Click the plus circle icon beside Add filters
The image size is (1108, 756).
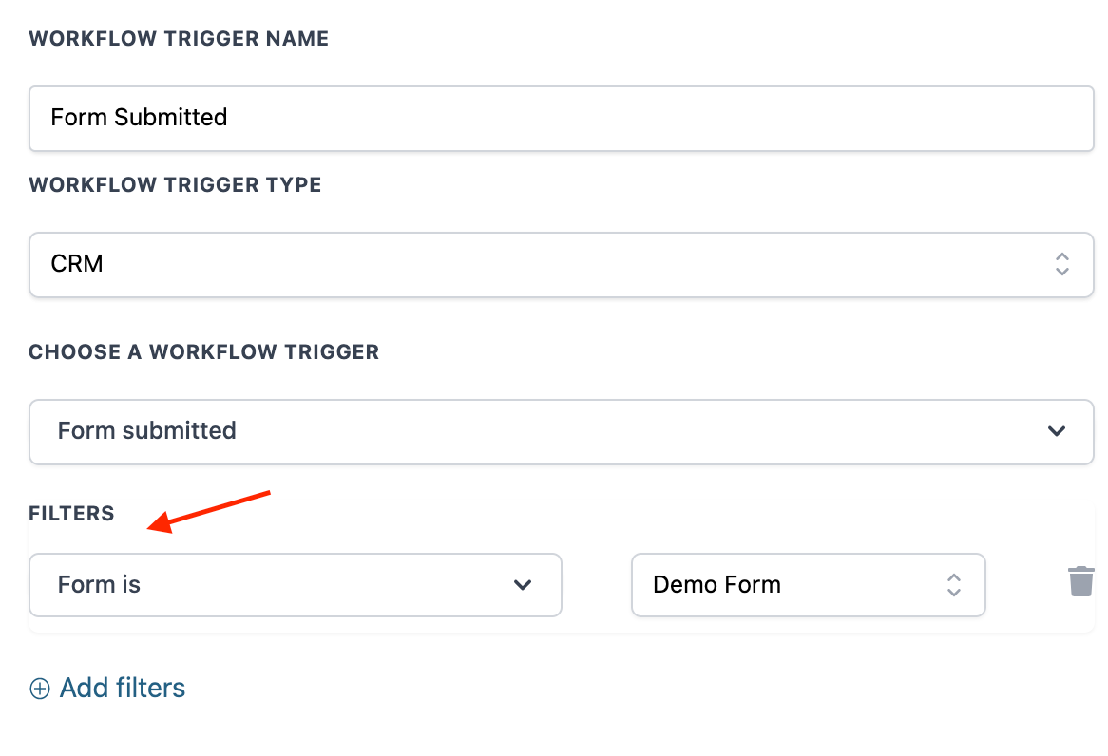(40, 689)
